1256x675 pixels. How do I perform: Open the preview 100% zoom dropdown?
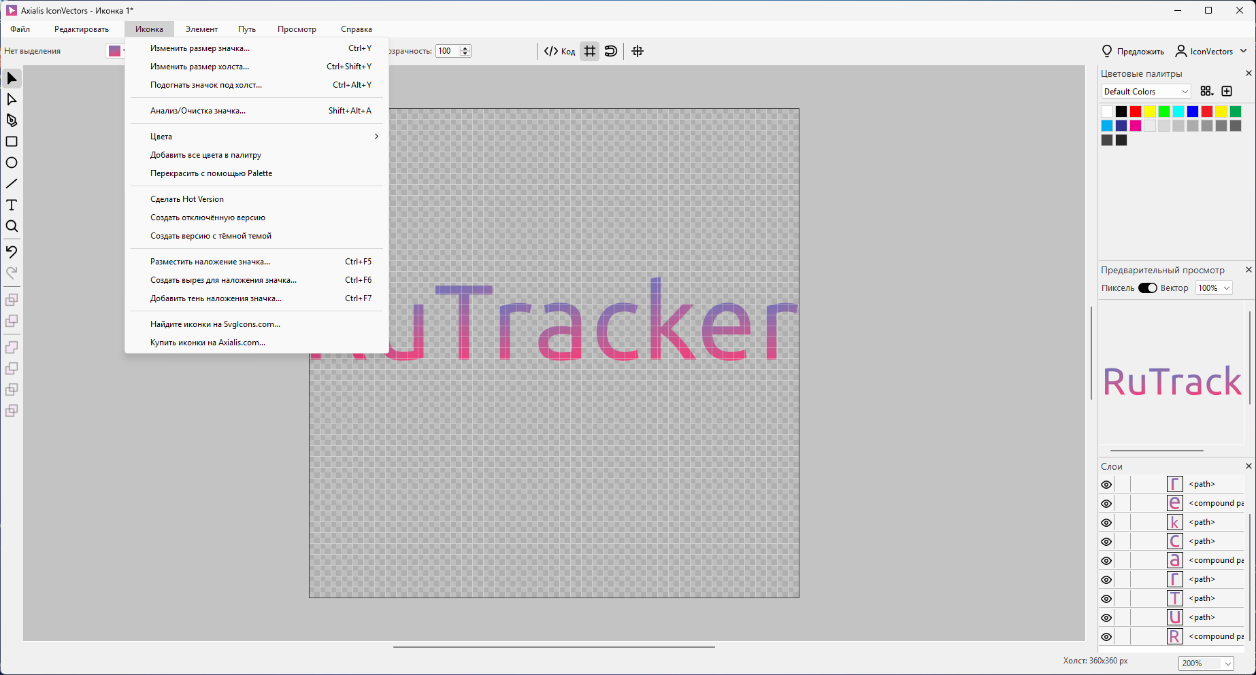click(1214, 288)
